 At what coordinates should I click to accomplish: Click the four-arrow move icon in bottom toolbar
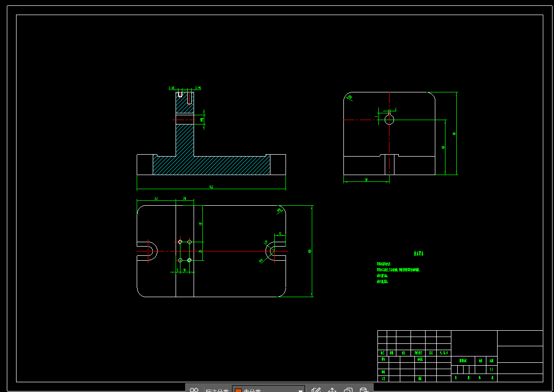pyautogui.click(x=332, y=390)
